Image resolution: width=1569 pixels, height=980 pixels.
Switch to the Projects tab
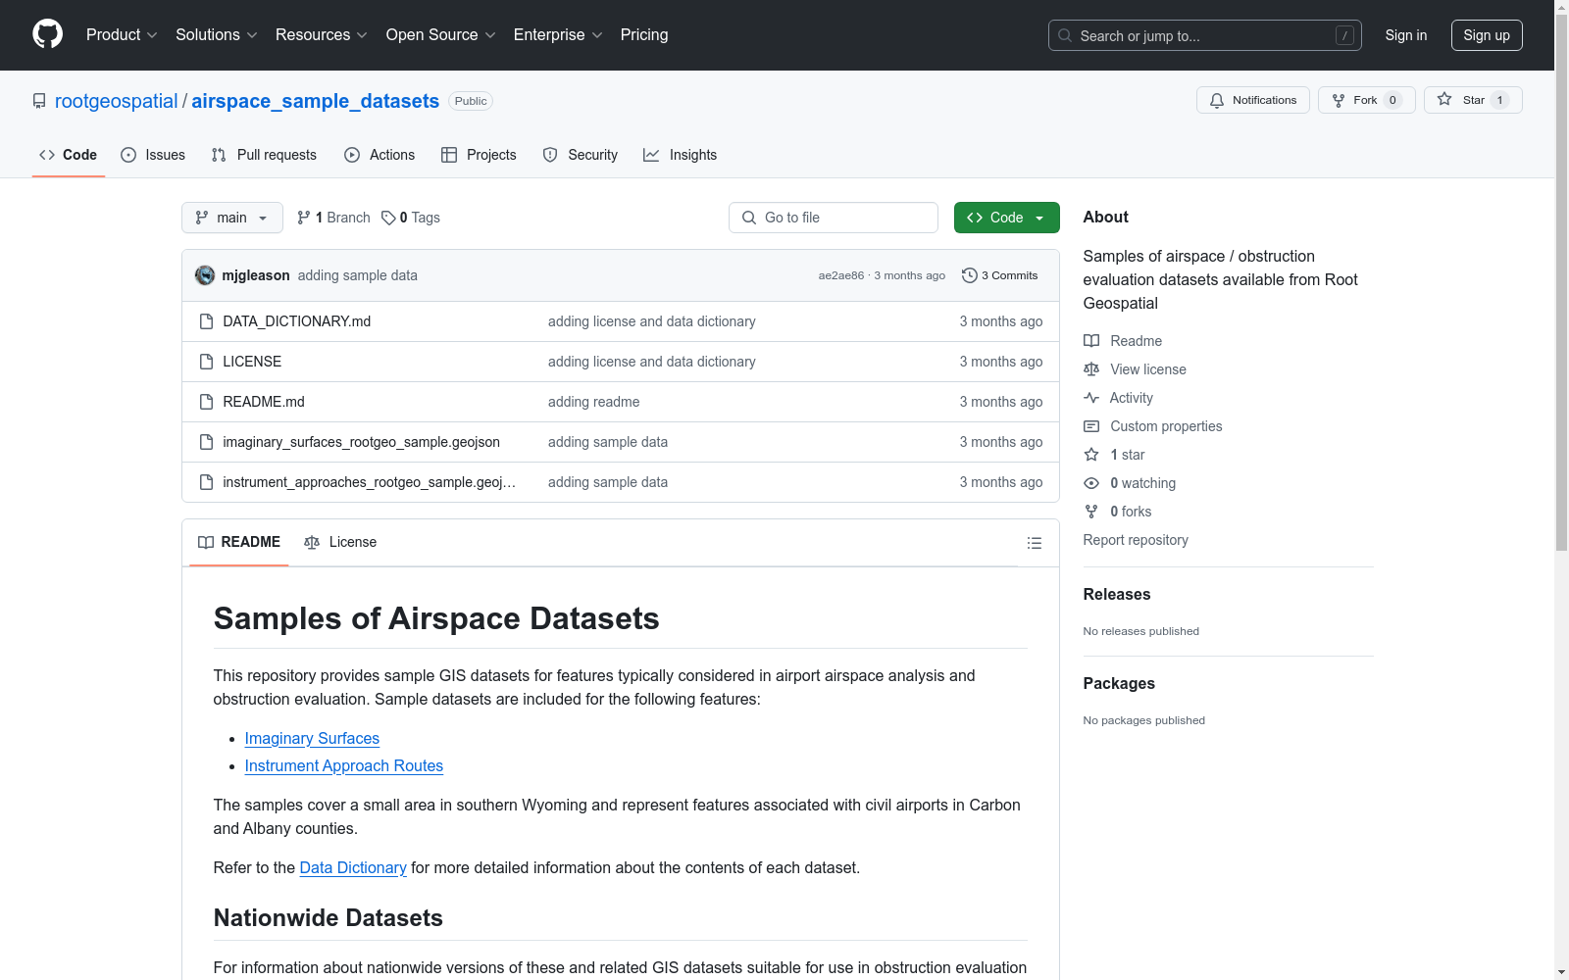pyautogui.click(x=479, y=155)
